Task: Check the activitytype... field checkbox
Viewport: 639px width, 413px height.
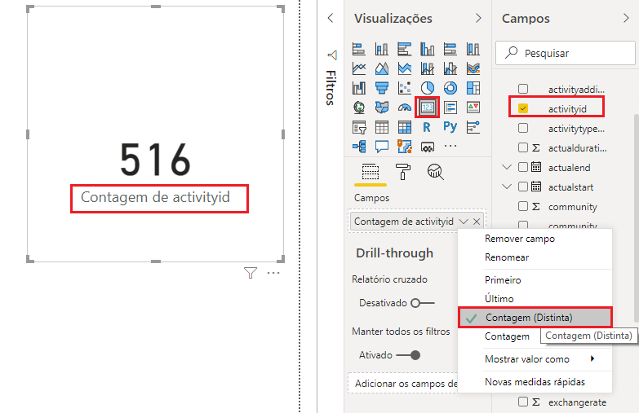Action: pos(523,128)
